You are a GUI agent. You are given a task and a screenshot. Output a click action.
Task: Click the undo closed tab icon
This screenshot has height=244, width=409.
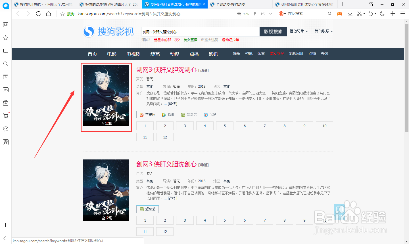coord(370,14)
